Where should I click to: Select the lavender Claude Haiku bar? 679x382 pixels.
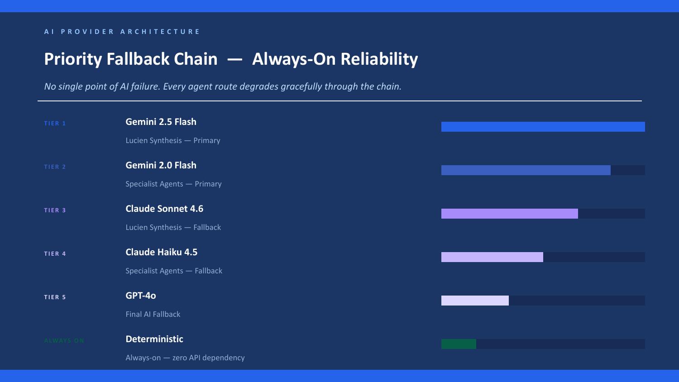(x=492, y=257)
